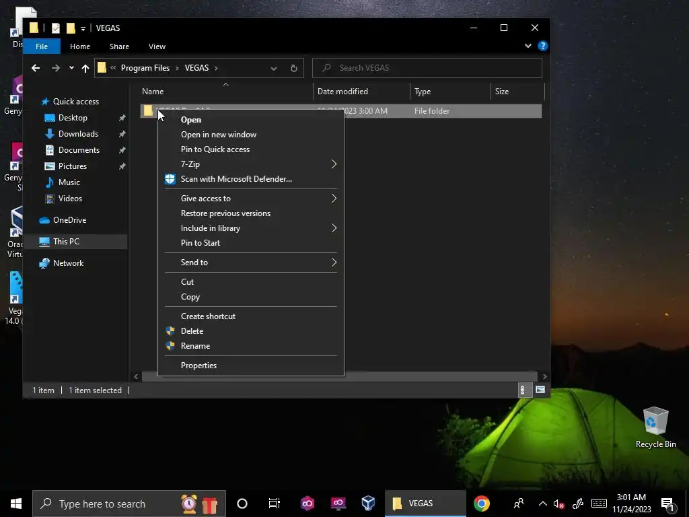Open the Share ribbon tab

(119, 46)
